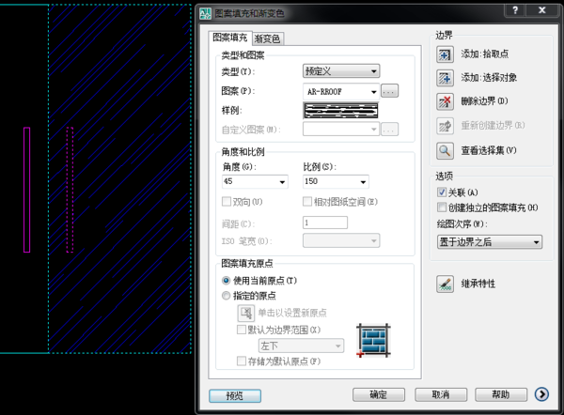Toggle the 关联 associative checkbox
Viewport: 564px width, 415px height.
tap(442, 192)
